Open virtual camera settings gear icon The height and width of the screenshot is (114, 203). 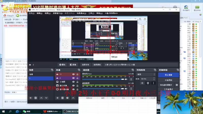point(177,85)
